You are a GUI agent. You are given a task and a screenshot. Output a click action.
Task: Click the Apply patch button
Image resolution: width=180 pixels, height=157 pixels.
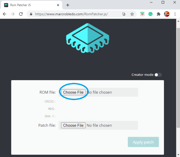(143, 142)
